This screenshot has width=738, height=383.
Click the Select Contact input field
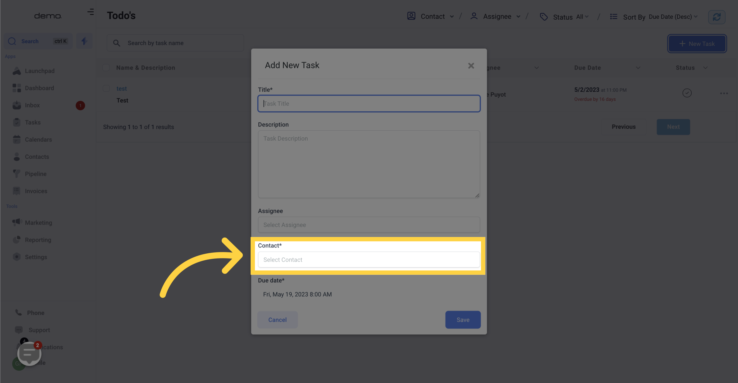369,260
